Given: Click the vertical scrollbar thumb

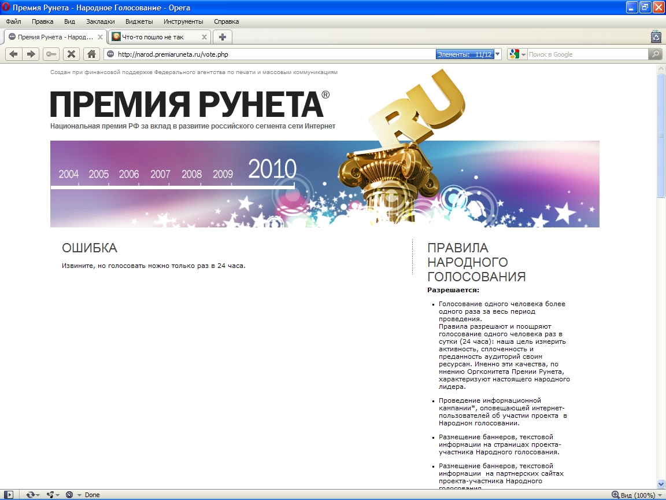Looking at the screenshot, I should [x=661, y=135].
